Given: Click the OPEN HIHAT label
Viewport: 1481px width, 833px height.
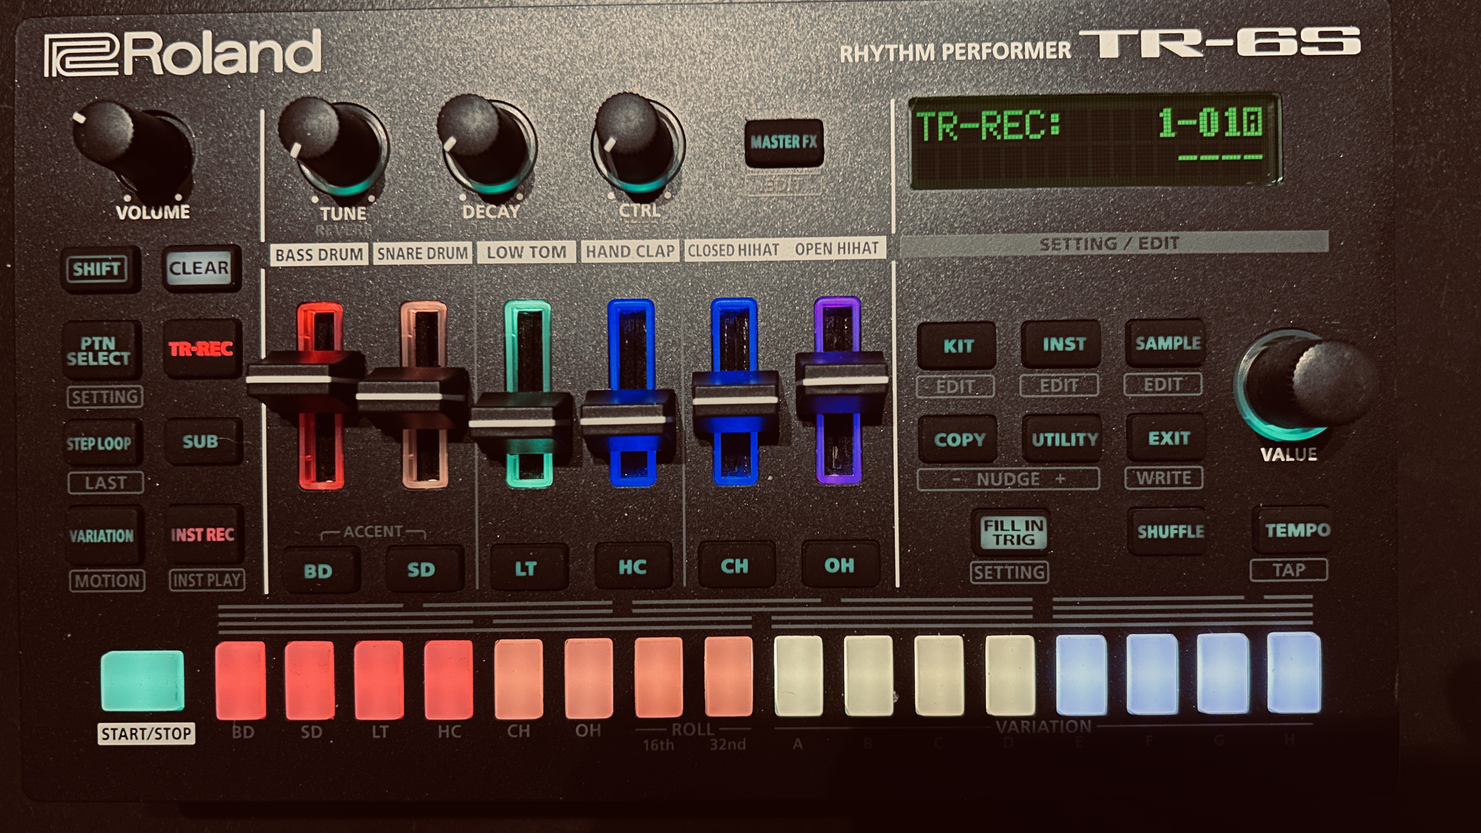Looking at the screenshot, I should [836, 248].
